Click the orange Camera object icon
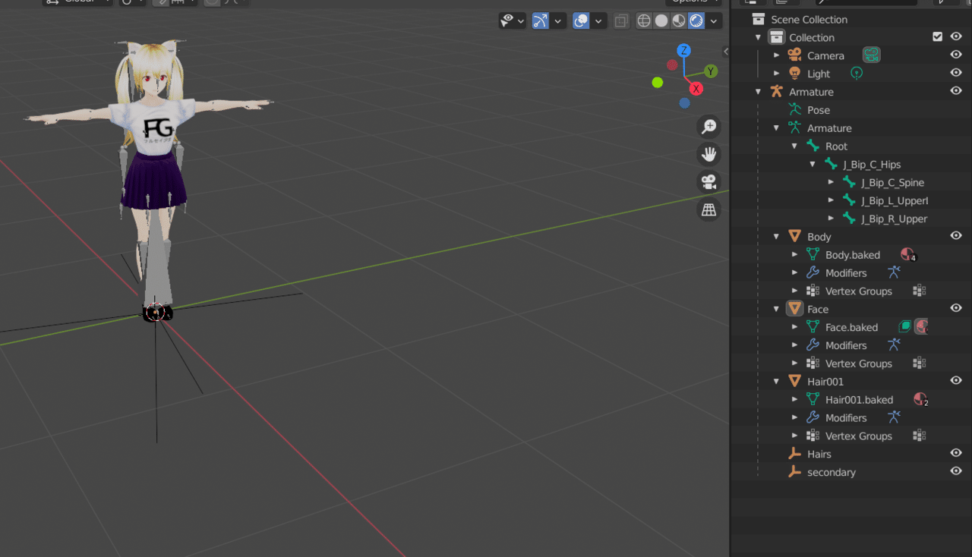Viewport: 972px width, 557px height. point(795,55)
